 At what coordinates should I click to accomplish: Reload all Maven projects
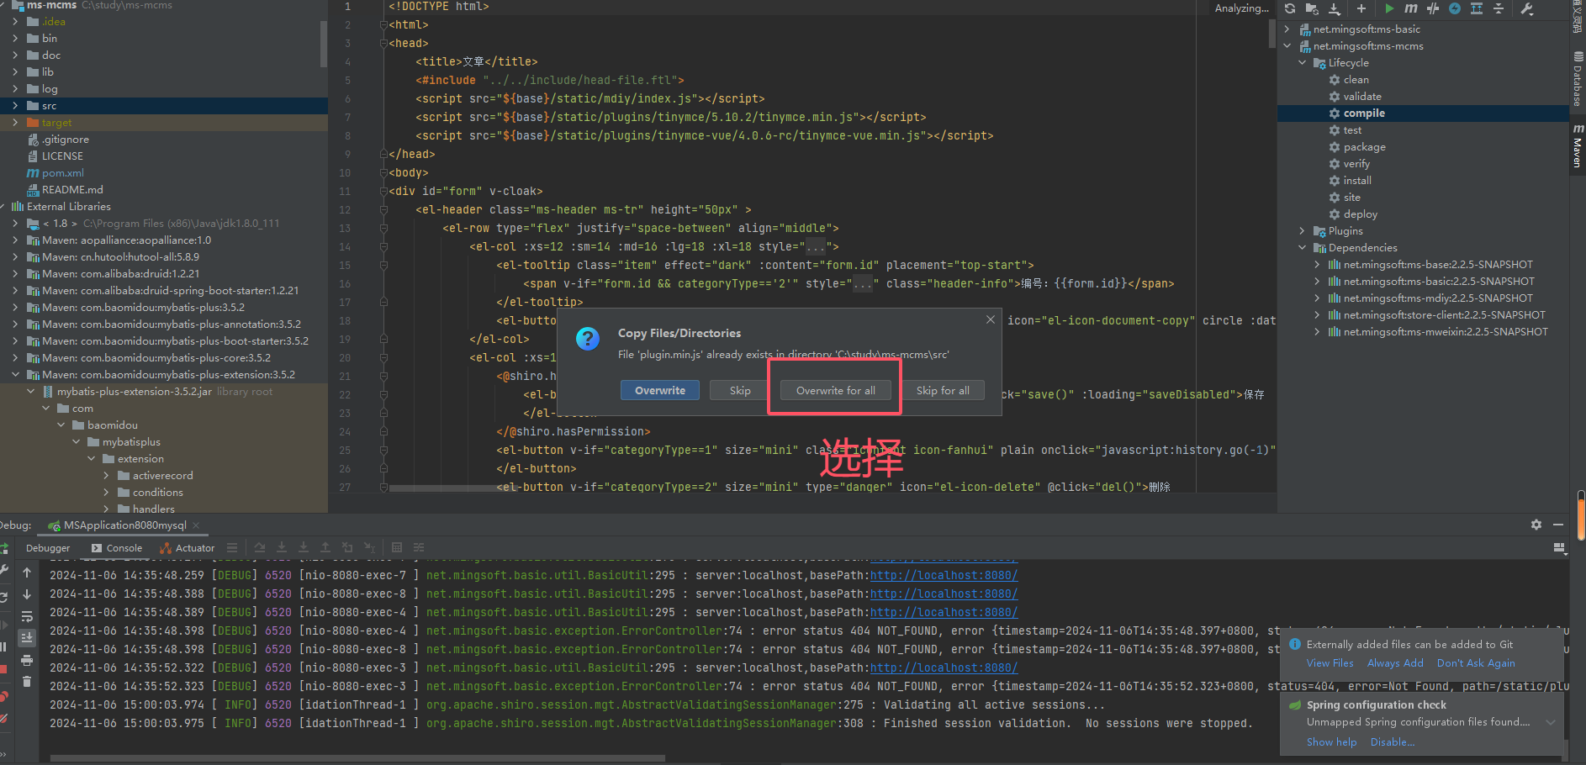point(1290,8)
